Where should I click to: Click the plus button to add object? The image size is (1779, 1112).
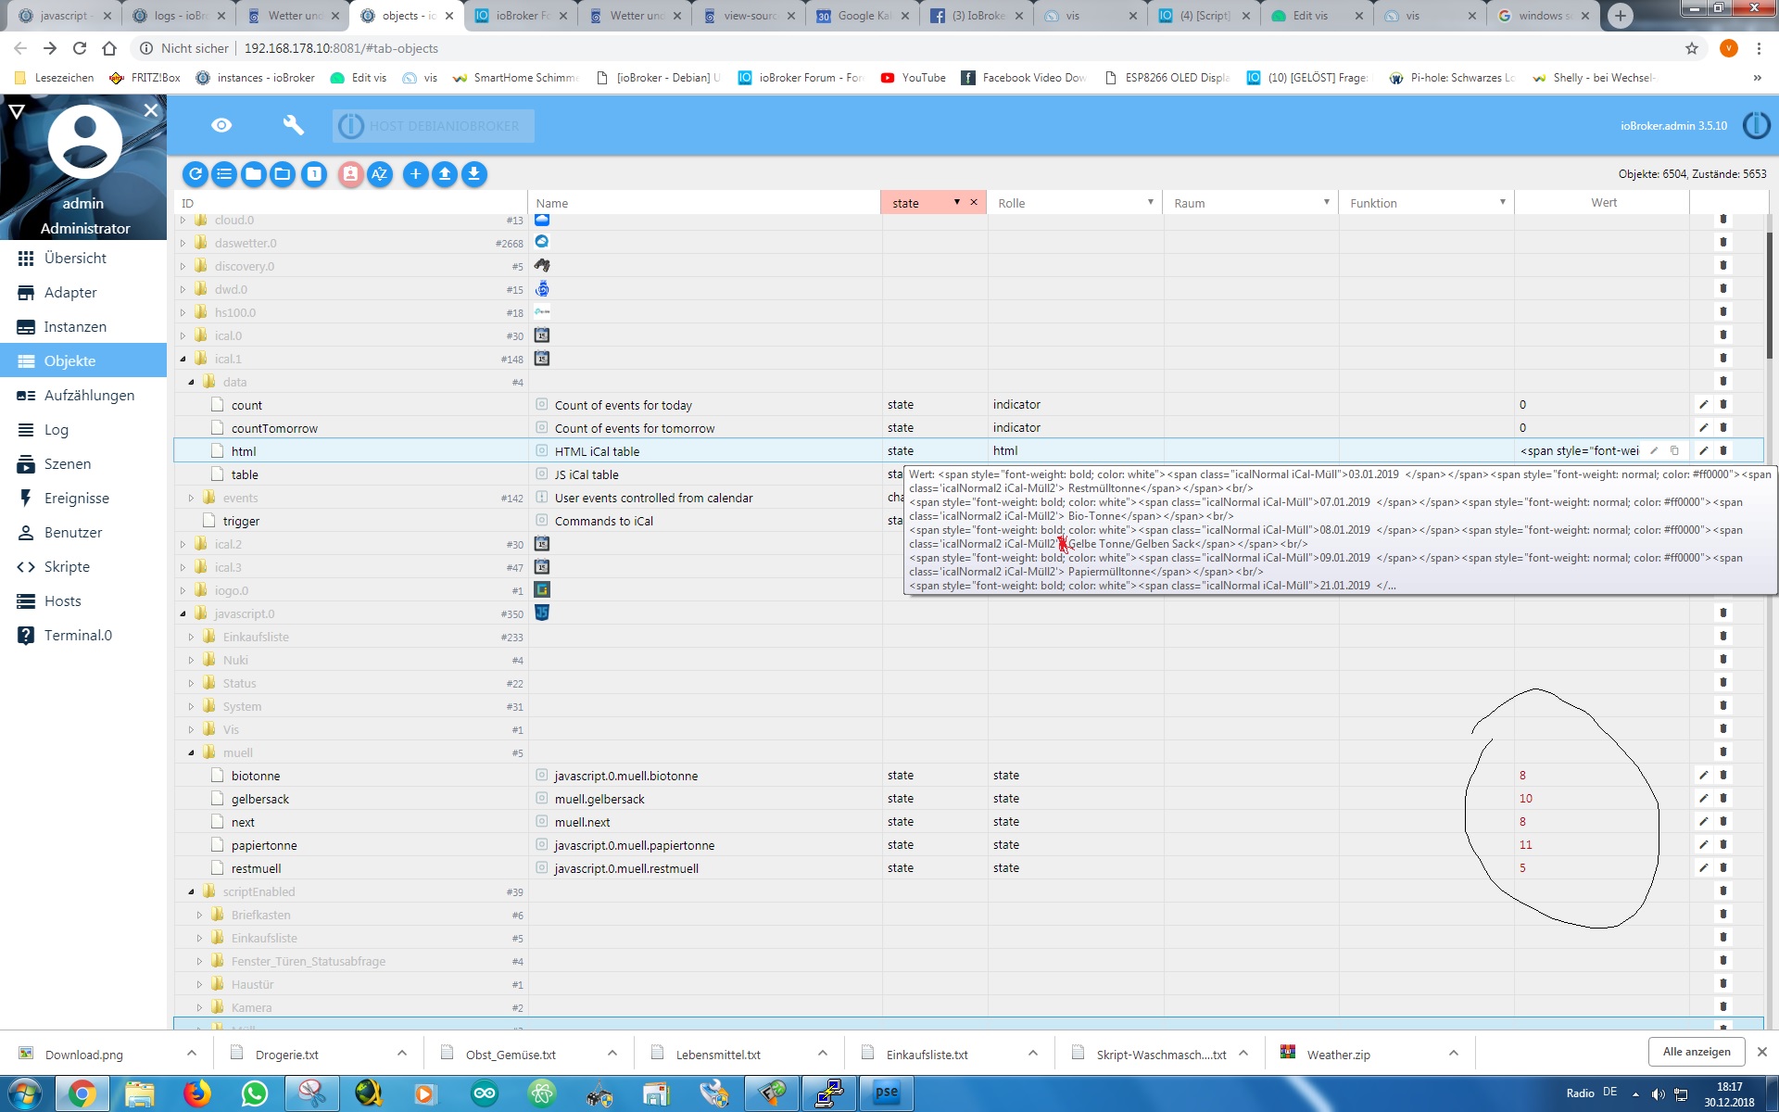coord(415,173)
